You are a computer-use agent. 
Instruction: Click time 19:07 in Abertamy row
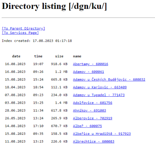coord(38,64)
